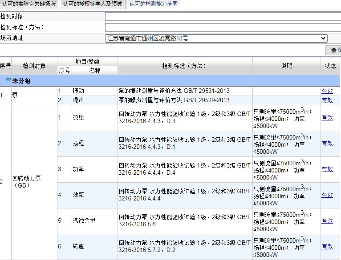The width and height of the screenshot is (341, 260).
Task: Click standard text ending 3216-2016 5.8
Action: coord(184,221)
